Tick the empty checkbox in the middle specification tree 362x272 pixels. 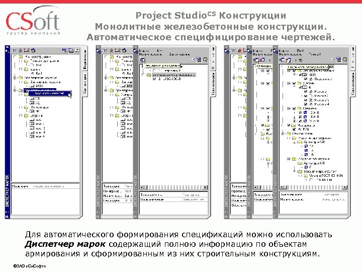[154, 71]
